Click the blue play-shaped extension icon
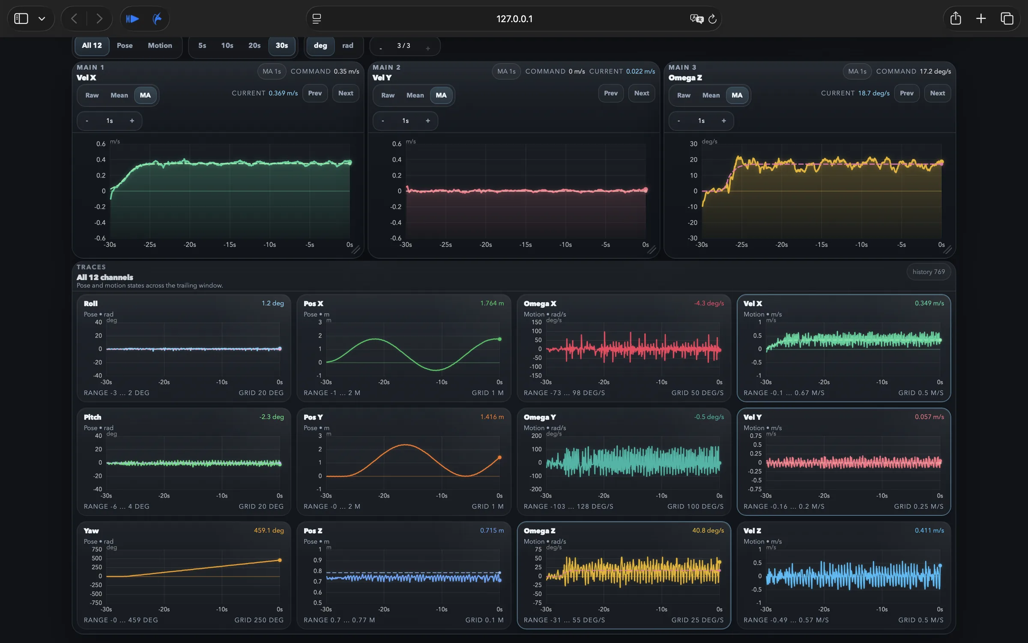The width and height of the screenshot is (1028, 643). (x=132, y=18)
